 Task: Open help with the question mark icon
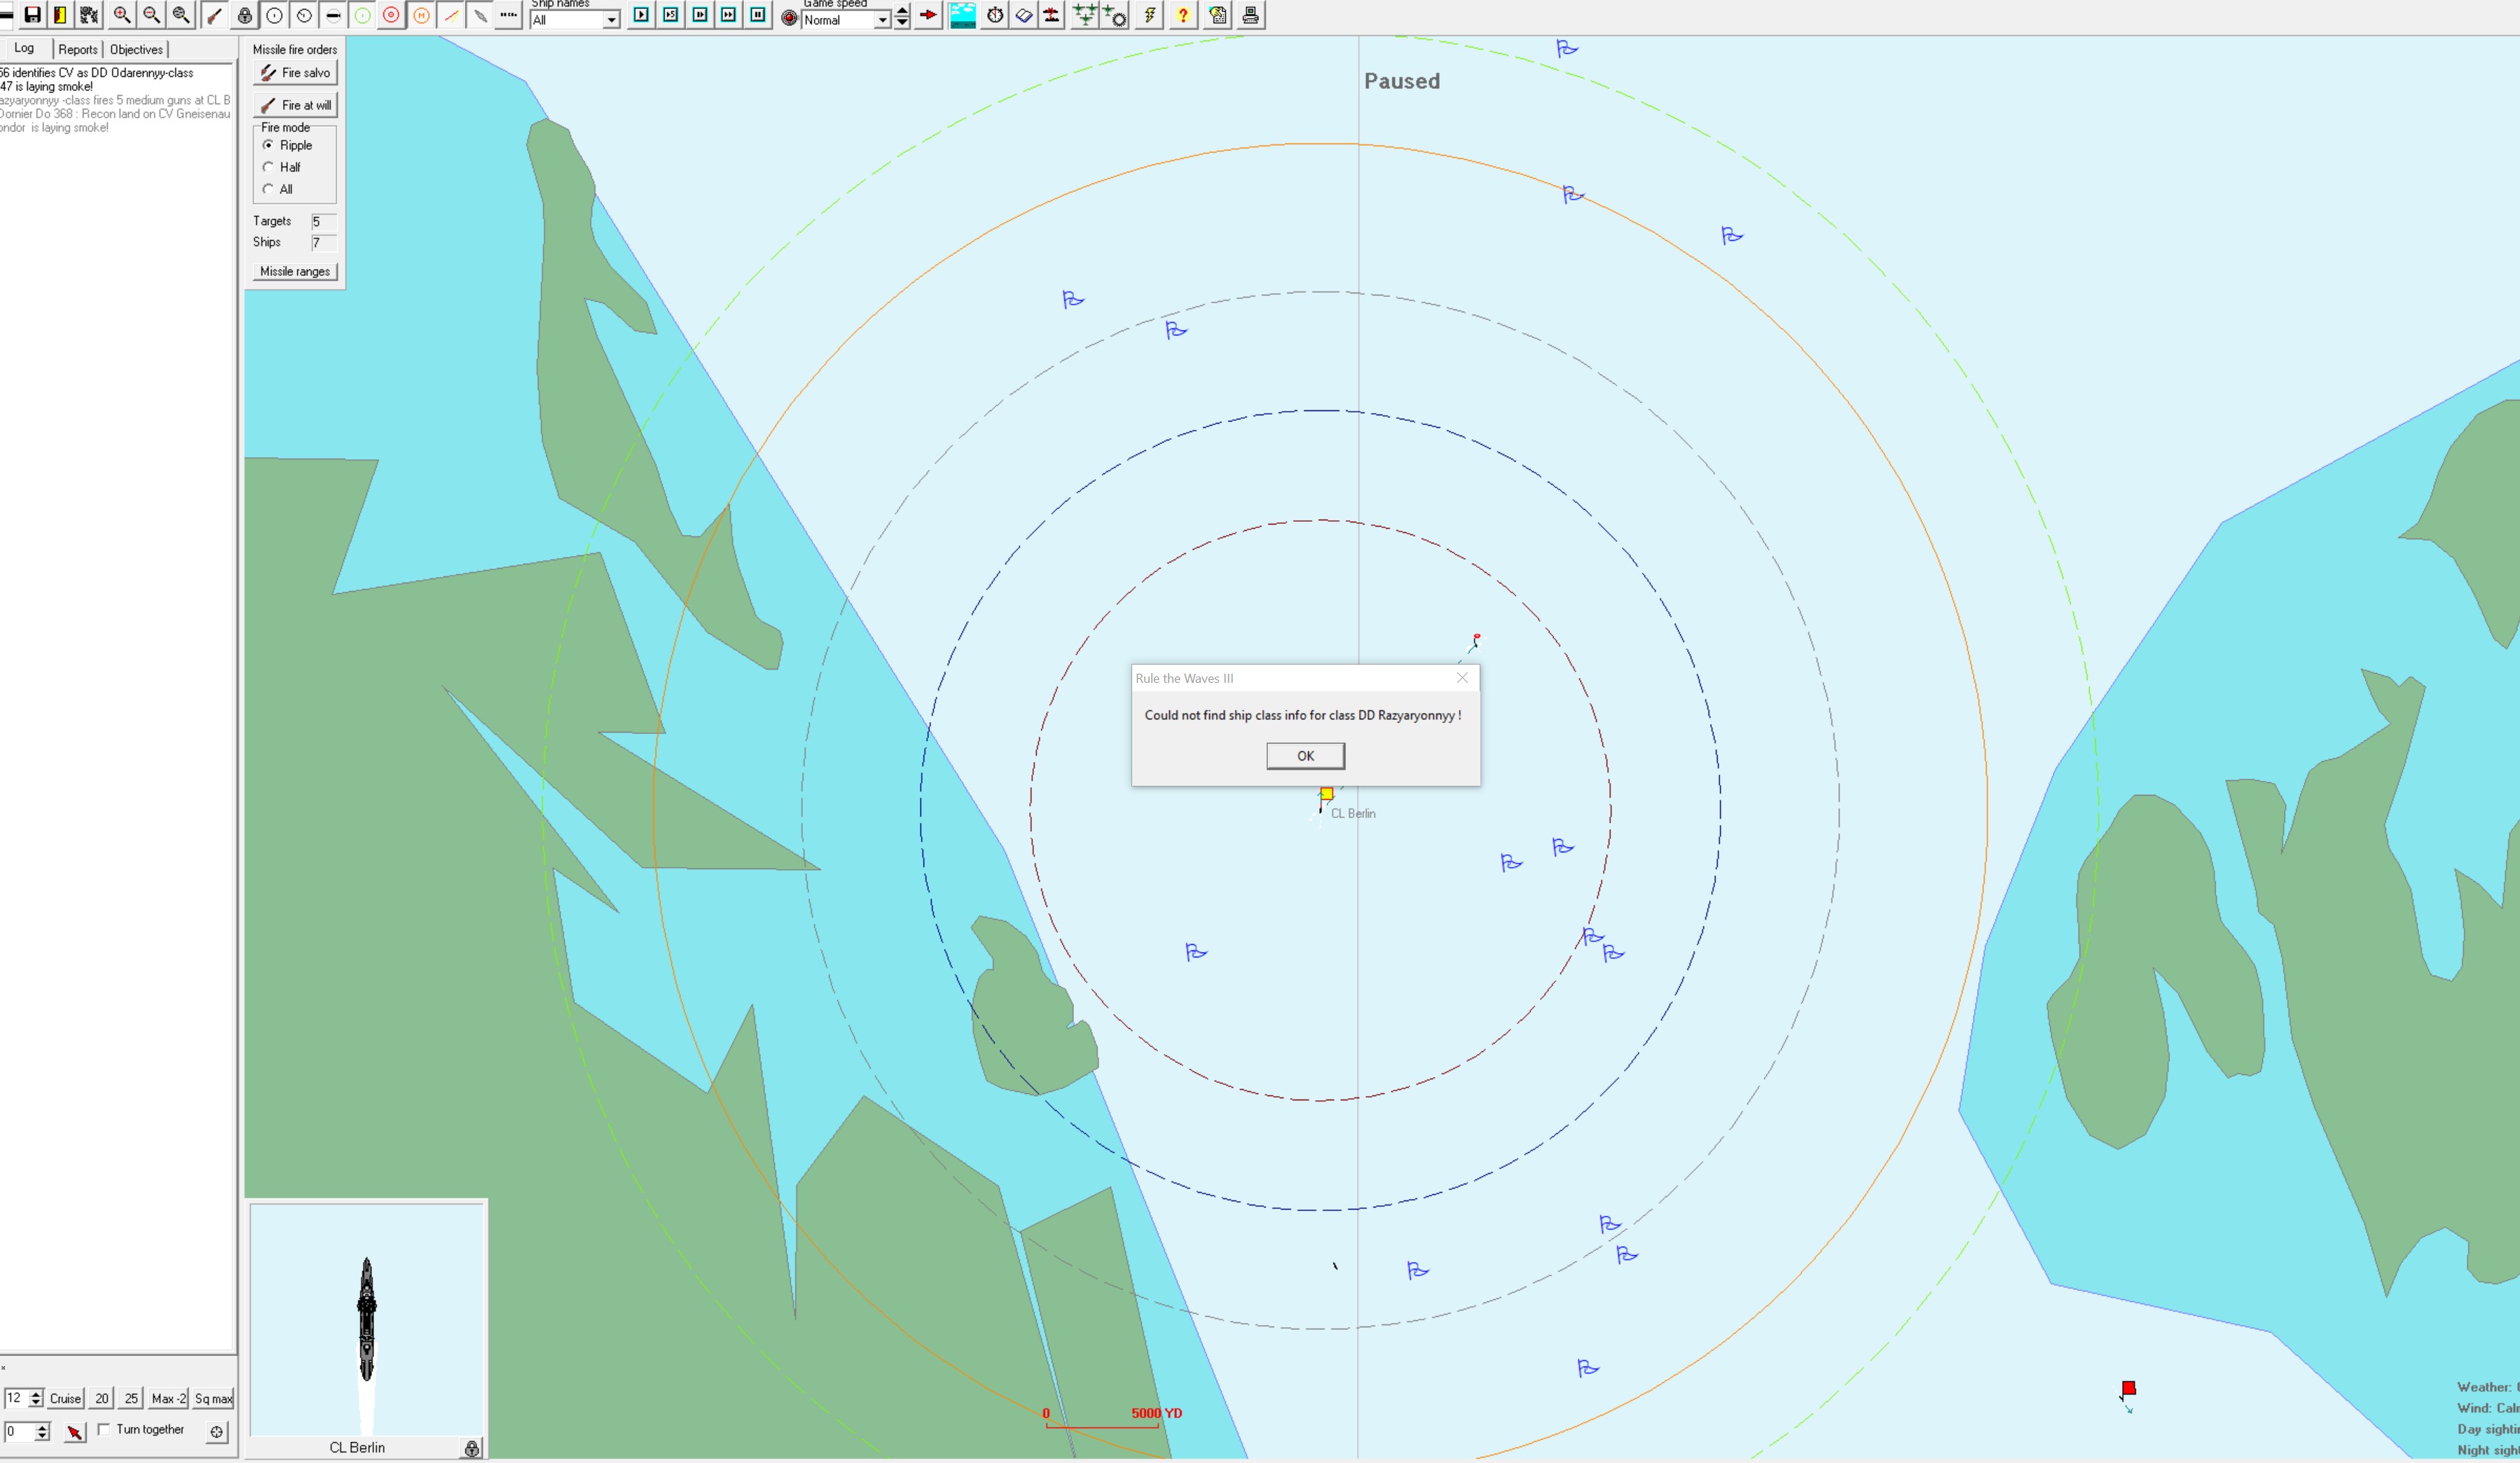pos(1183,15)
